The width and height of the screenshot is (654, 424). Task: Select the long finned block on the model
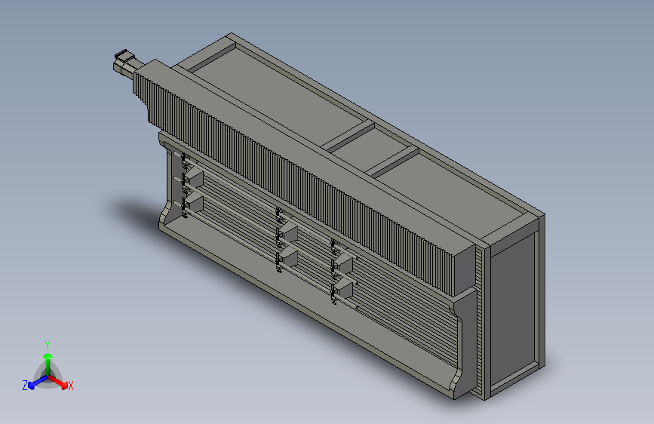(x=305, y=178)
